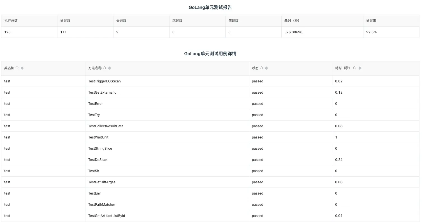This screenshot has width=422, height=222.
Task: Click the 类名称 column header label
Action: coord(9,68)
